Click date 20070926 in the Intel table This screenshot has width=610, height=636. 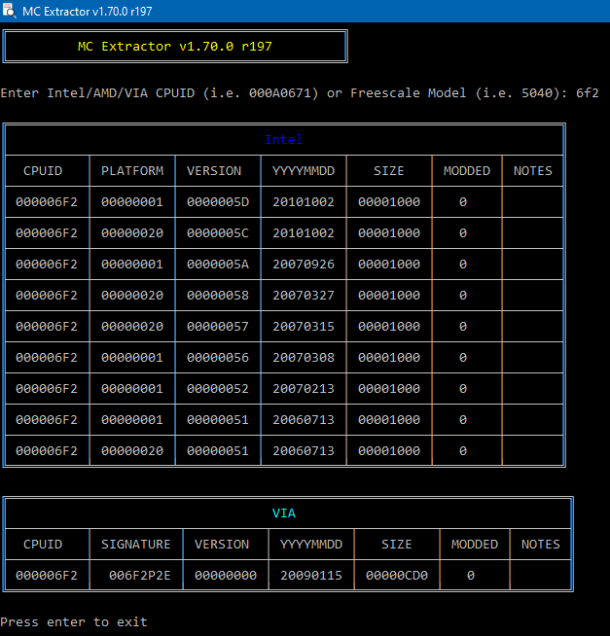click(x=304, y=265)
